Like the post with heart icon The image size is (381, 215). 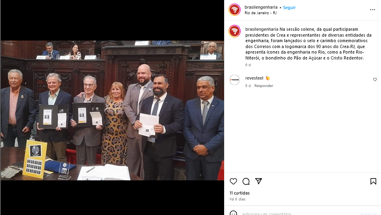point(233,181)
